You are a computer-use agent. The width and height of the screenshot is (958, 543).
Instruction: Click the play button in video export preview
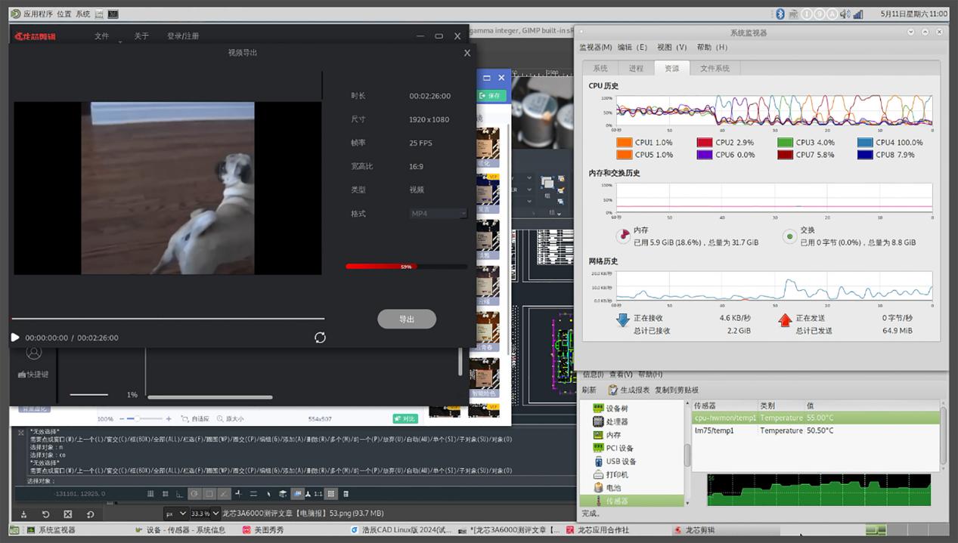click(x=15, y=338)
